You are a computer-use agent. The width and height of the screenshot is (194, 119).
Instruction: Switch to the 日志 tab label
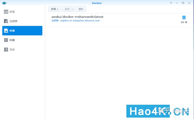[12, 49]
